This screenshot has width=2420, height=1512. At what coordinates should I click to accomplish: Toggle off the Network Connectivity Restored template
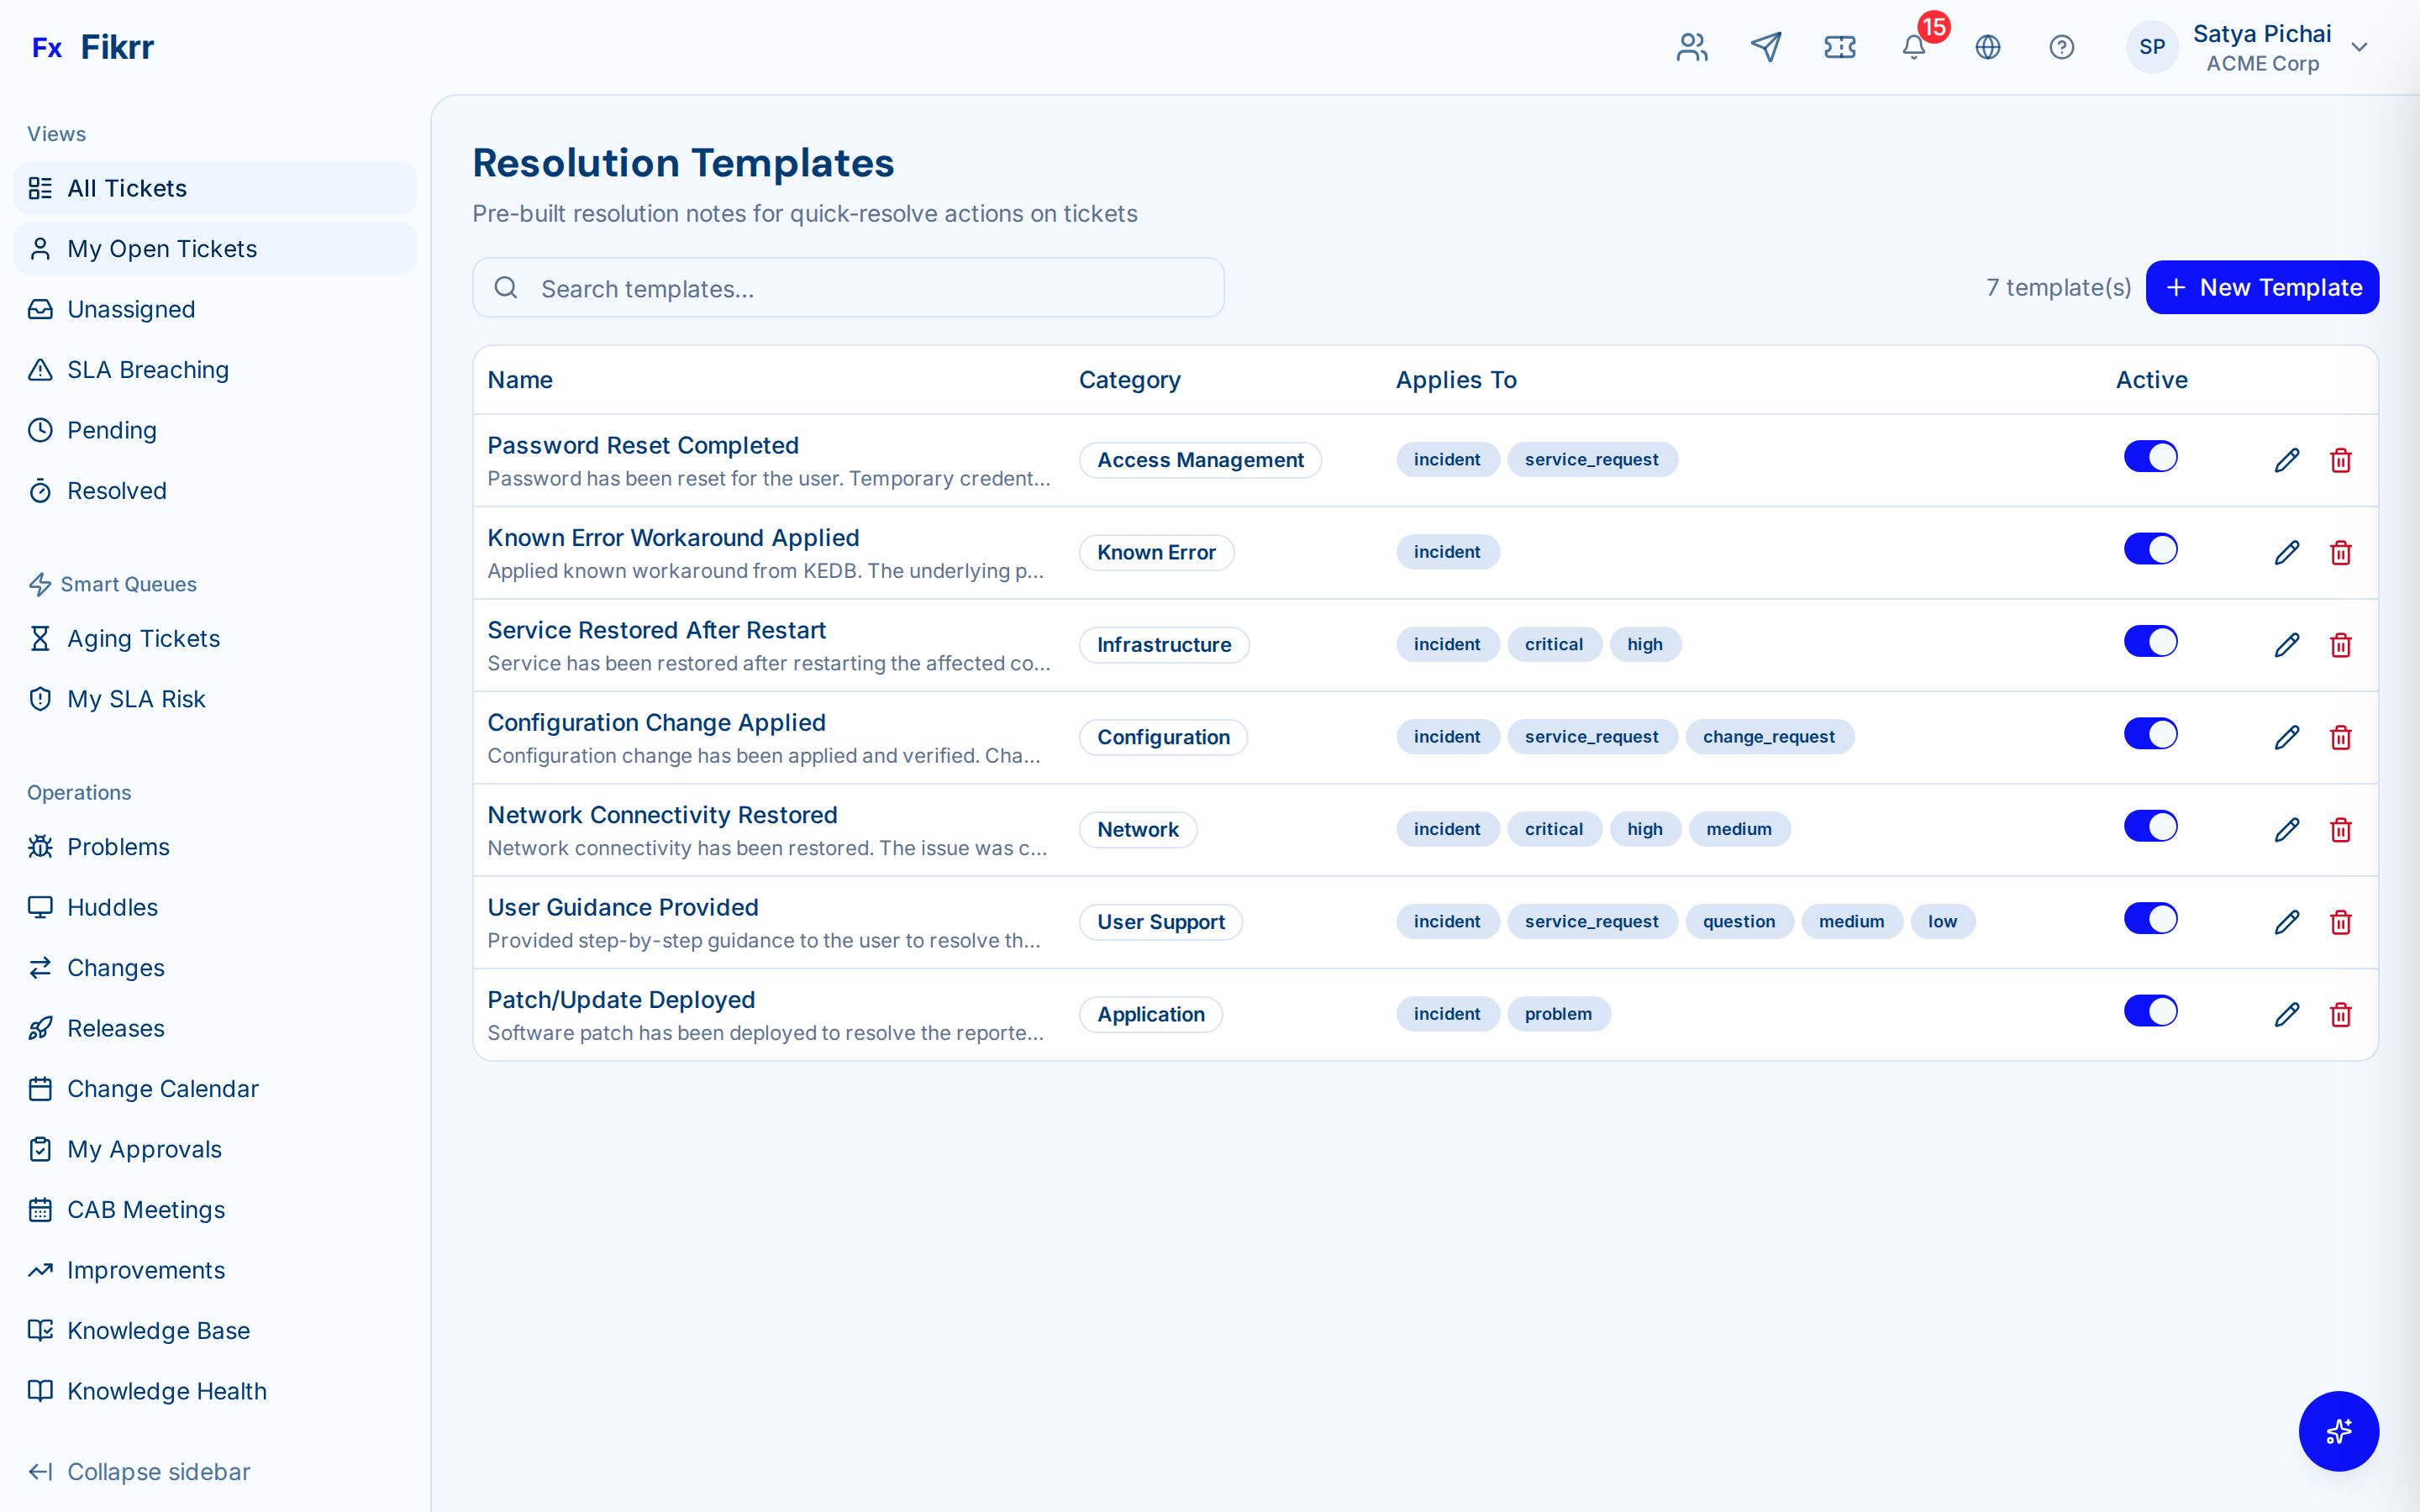(x=2151, y=825)
